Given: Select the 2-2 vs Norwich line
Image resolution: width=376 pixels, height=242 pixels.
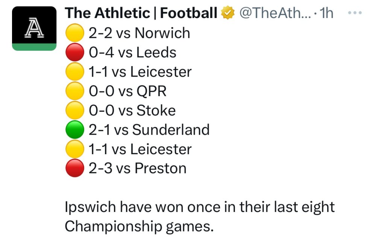Looking at the screenshot, I should (139, 33).
